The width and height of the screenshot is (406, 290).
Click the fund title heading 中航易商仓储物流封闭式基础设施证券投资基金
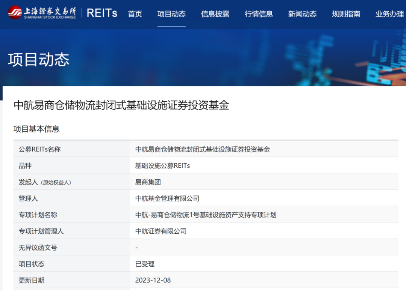click(121, 105)
